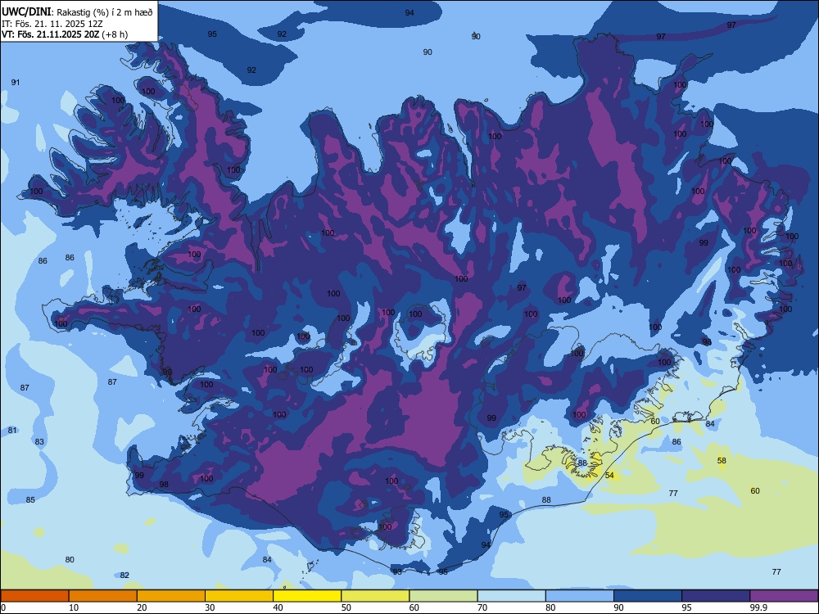Click the '58' humidity value on the map
819x614 pixels.
click(722, 460)
